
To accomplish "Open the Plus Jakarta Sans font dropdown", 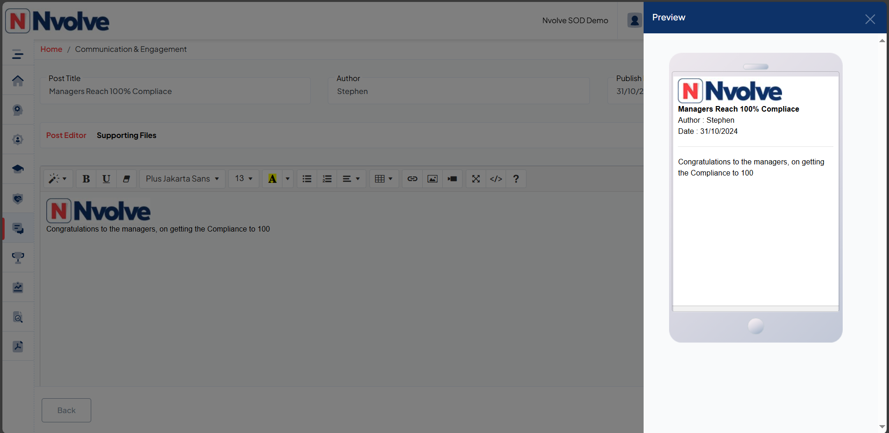I will click(182, 179).
